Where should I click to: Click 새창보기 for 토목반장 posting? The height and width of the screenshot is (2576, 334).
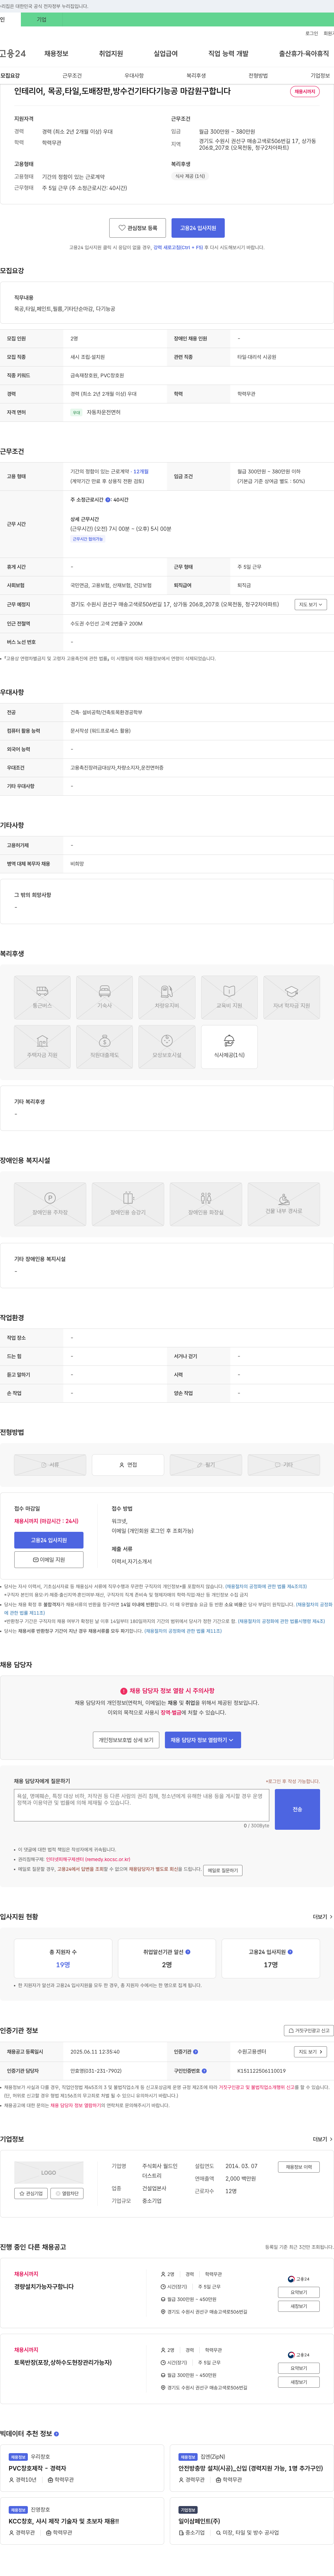(x=299, y=2382)
